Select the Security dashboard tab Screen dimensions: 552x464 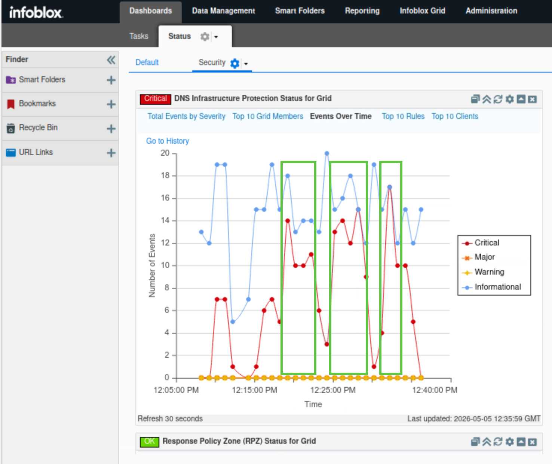tap(212, 62)
